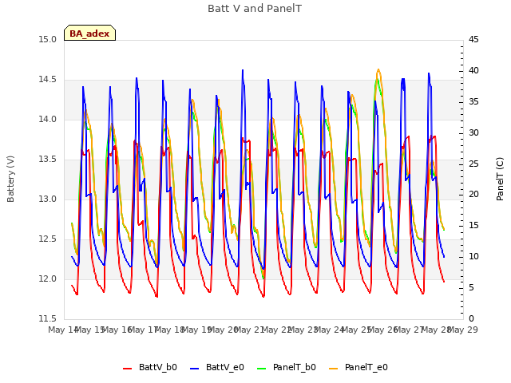Click the 12.0 tick on the battery axis
Screen dimensions: 511x383
(x=47, y=278)
